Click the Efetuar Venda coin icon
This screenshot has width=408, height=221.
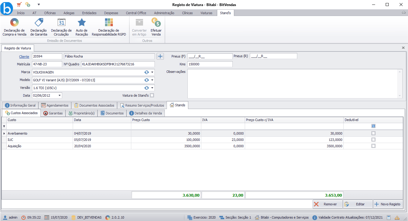click(156, 22)
